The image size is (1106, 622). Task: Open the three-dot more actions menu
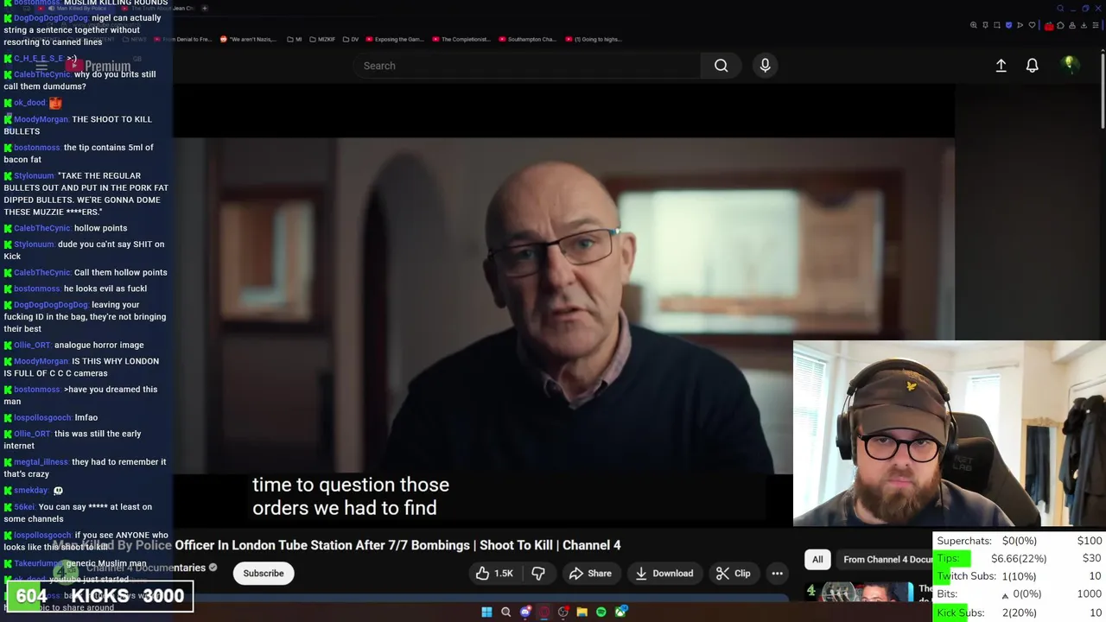(x=777, y=574)
